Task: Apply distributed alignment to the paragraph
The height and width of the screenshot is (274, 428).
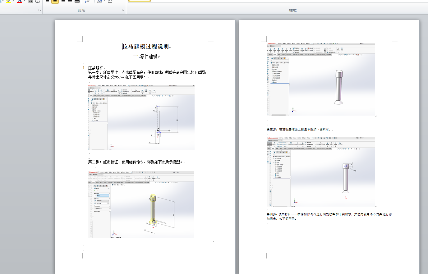Action: pos(77,1)
